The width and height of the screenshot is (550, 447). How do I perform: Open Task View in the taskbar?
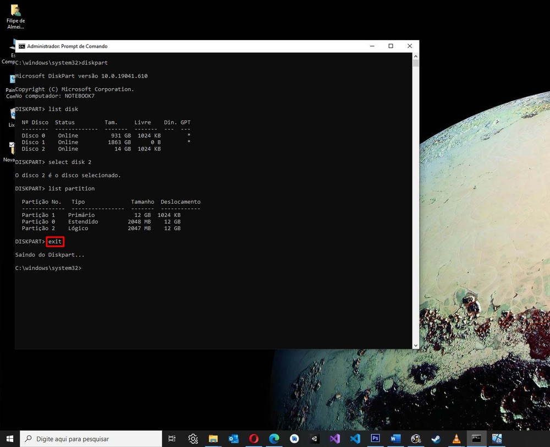click(172, 439)
